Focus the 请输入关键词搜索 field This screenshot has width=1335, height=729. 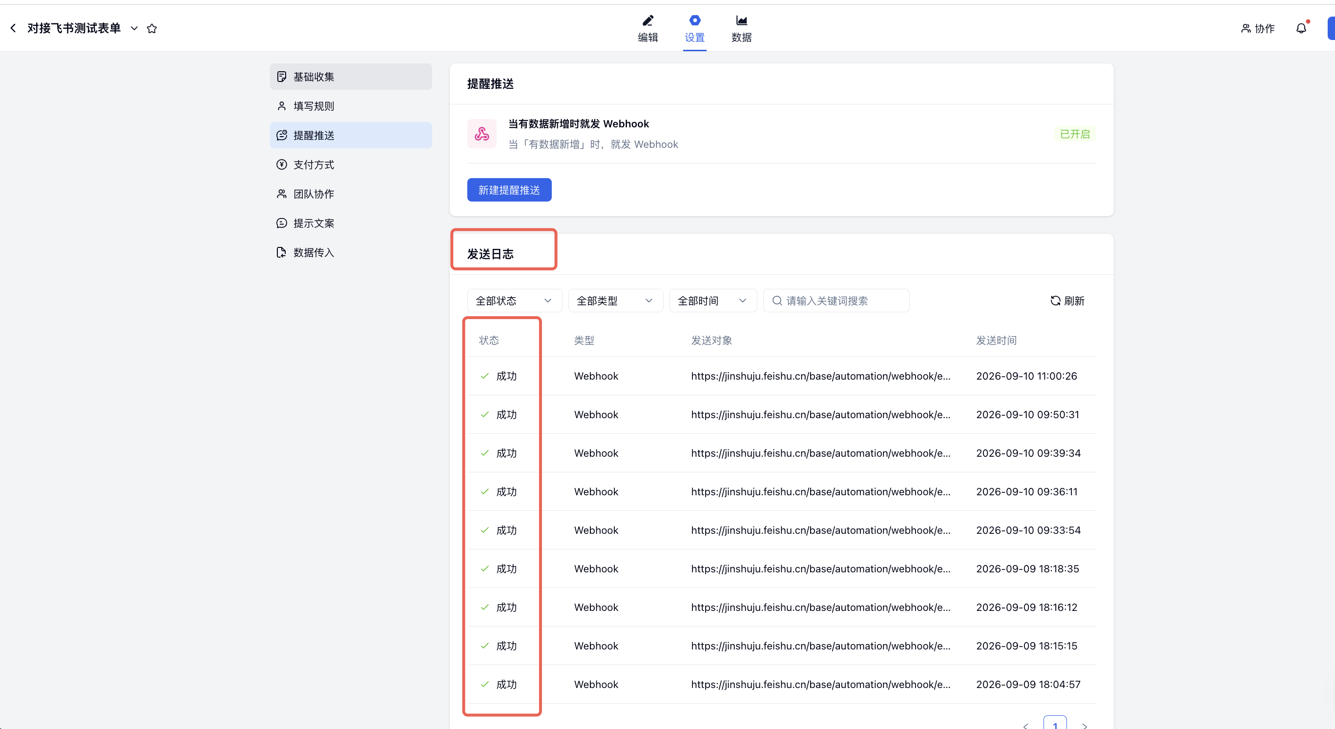click(x=836, y=301)
